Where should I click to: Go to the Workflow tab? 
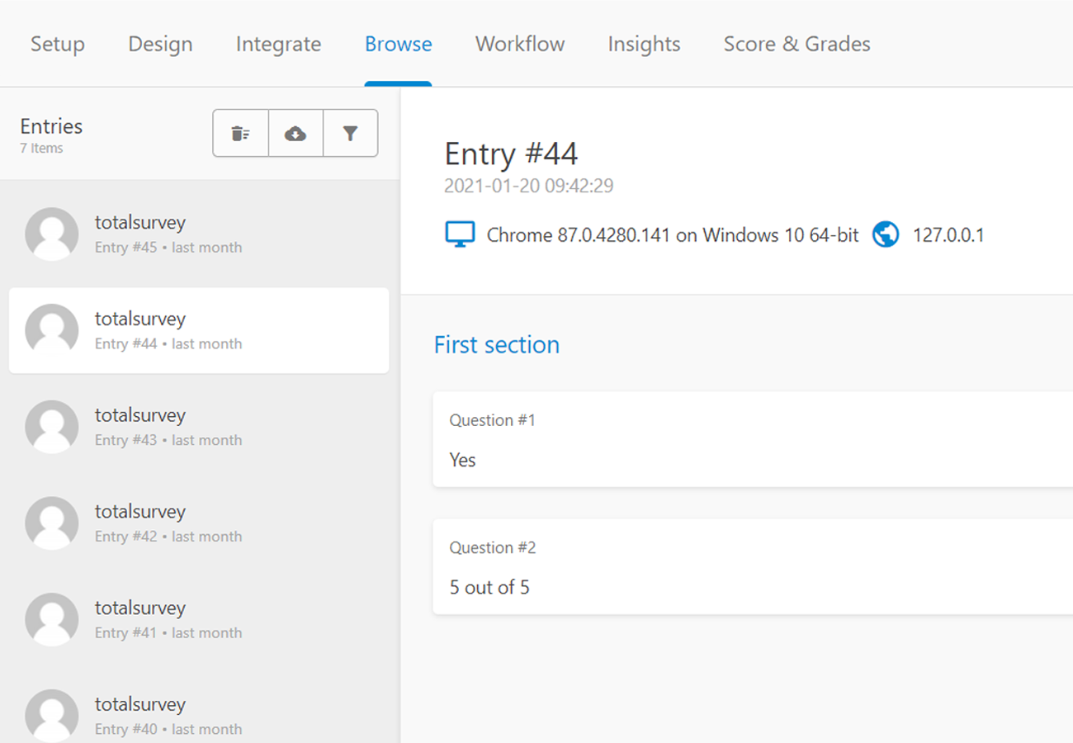point(520,44)
